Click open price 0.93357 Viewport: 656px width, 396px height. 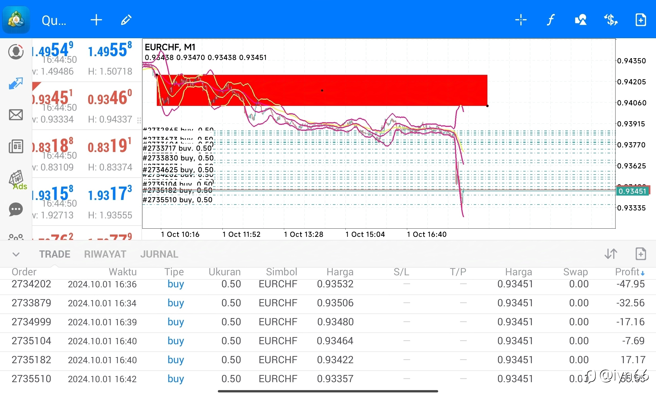[335, 379]
